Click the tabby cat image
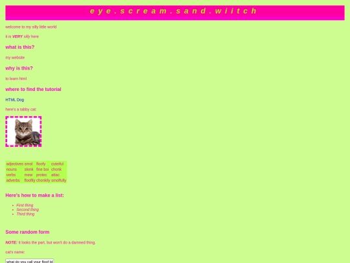This screenshot has width=350, height=263. pyautogui.click(x=23, y=131)
